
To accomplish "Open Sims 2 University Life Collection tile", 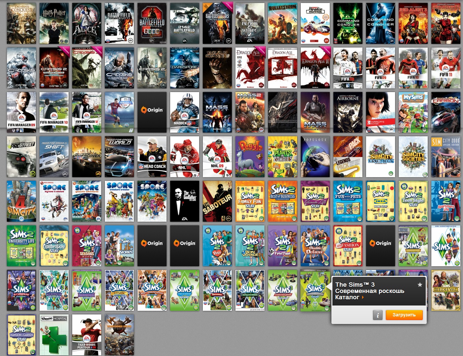I will (21, 246).
